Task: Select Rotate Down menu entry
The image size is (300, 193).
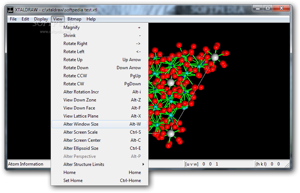Action: [x=99, y=68]
